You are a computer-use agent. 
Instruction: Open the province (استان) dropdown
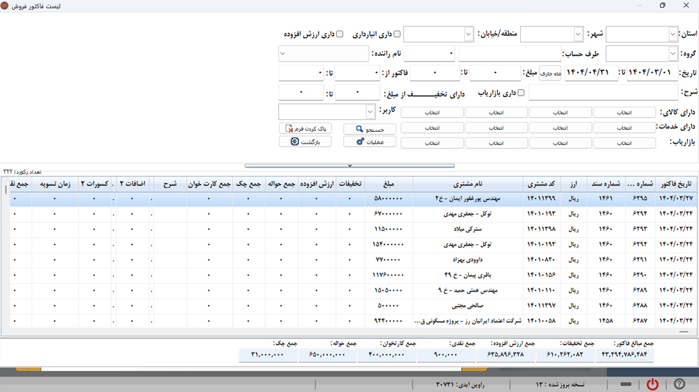[x=672, y=34]
